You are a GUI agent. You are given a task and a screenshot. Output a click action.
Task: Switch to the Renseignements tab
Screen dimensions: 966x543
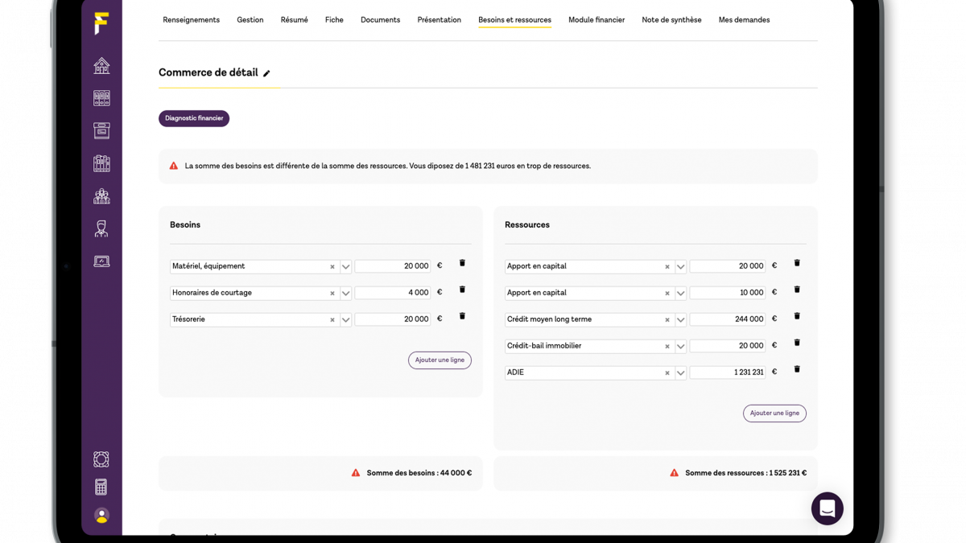click(191, 20)
